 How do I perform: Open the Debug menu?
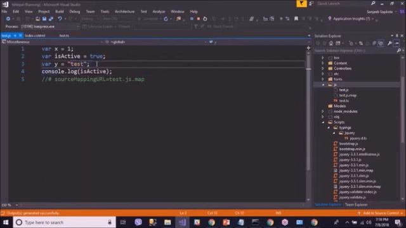pos(75,11)
